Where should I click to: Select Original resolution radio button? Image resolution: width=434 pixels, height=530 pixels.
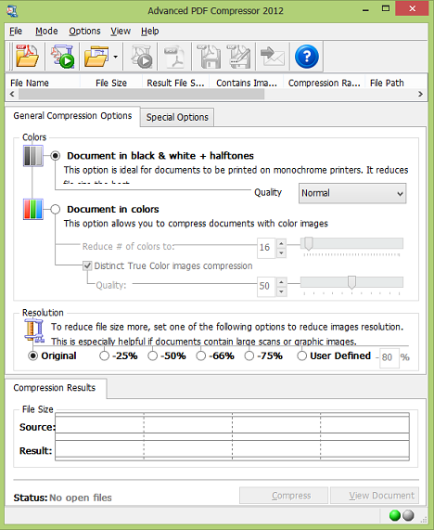click(33, 355)
